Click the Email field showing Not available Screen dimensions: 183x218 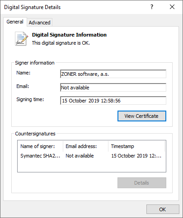[x=113, y=88]
